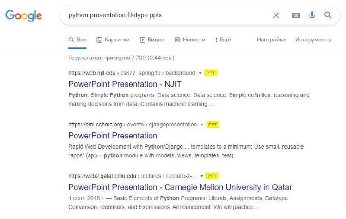This screenshot has height=219, width=346.
Task: Start voice search with the microphone icon
Action: 312,15
